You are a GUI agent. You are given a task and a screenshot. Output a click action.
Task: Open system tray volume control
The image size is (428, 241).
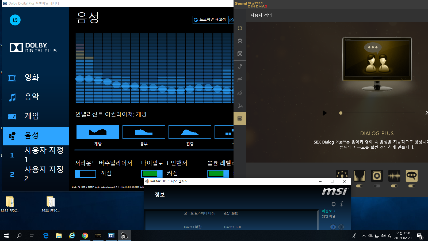coord(383,236)
